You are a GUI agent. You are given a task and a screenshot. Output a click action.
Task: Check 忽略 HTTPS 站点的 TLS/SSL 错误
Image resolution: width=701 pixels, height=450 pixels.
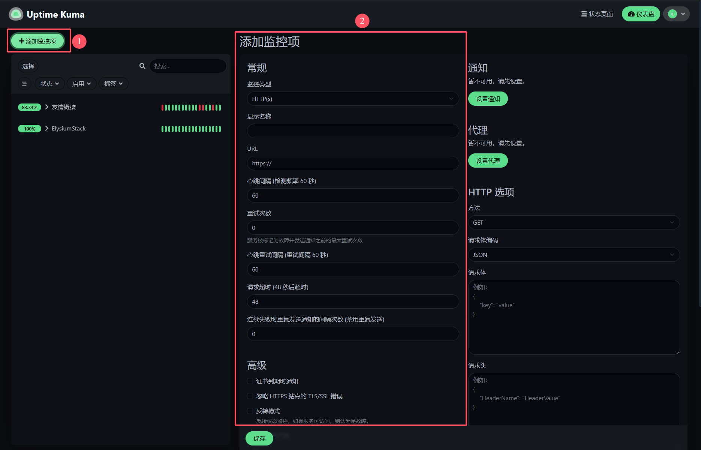250,396
